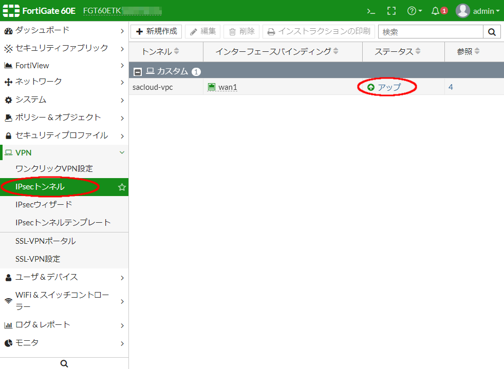The width and height of the screenshot is (504, 369).
Task: Click the 新規作成 button
Action: click(156, 31)
